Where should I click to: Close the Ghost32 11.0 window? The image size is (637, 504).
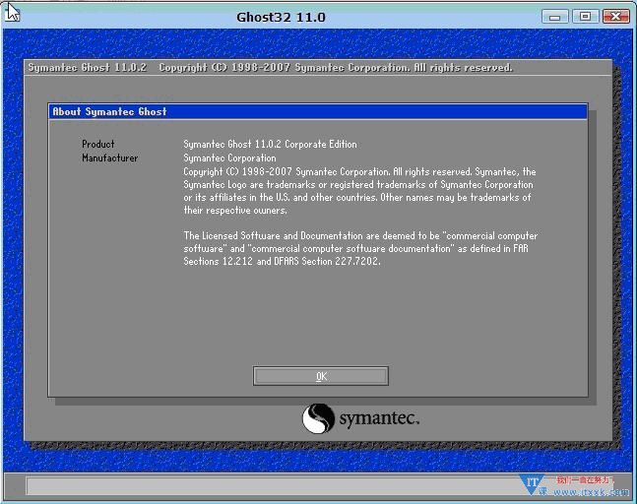click(x=616, y=17)
